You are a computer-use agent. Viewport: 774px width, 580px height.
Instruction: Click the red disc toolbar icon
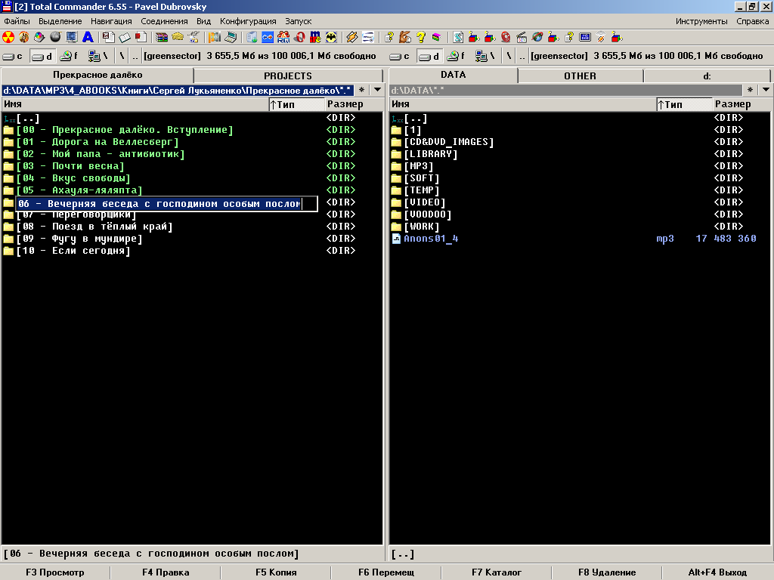pos(506,38)
